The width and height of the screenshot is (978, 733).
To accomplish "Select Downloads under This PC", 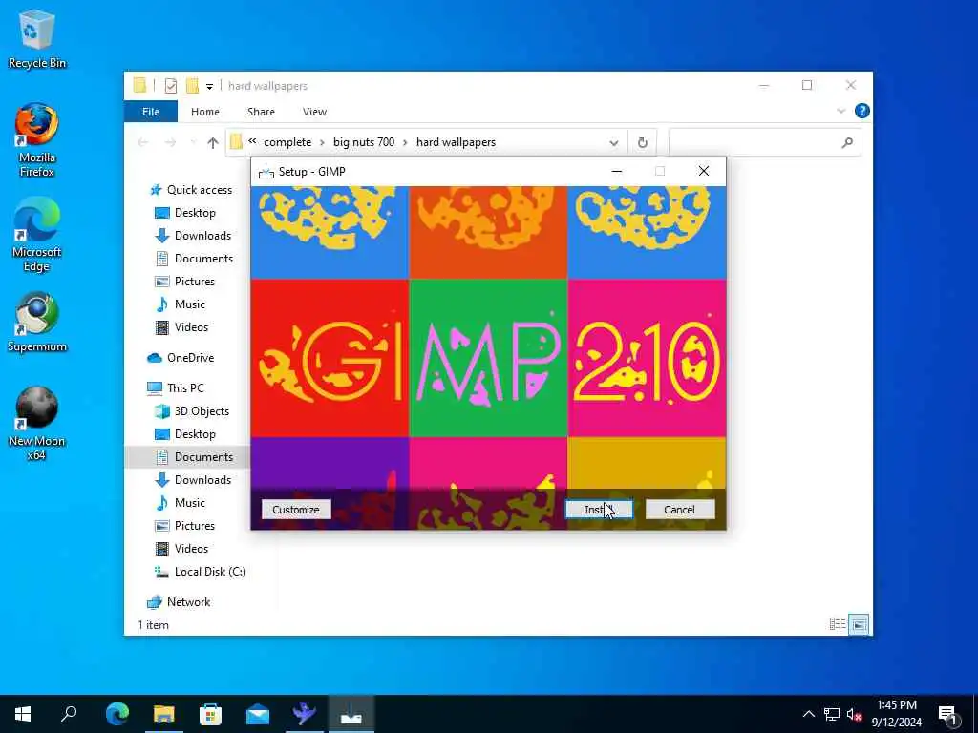I will coord(193,480).
